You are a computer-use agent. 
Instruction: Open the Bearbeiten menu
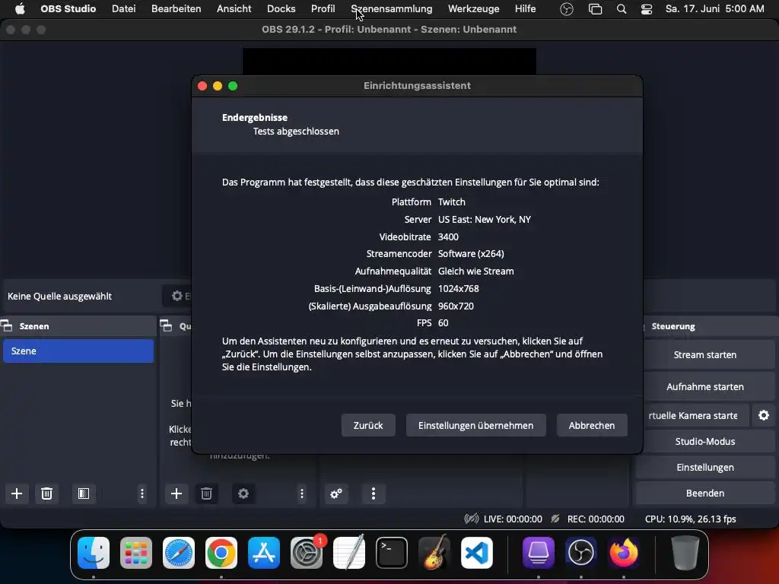click(x=176, y=9)
